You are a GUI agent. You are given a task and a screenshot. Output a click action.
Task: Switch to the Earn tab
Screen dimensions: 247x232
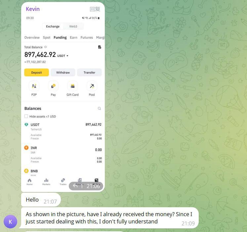pos(73,37)
